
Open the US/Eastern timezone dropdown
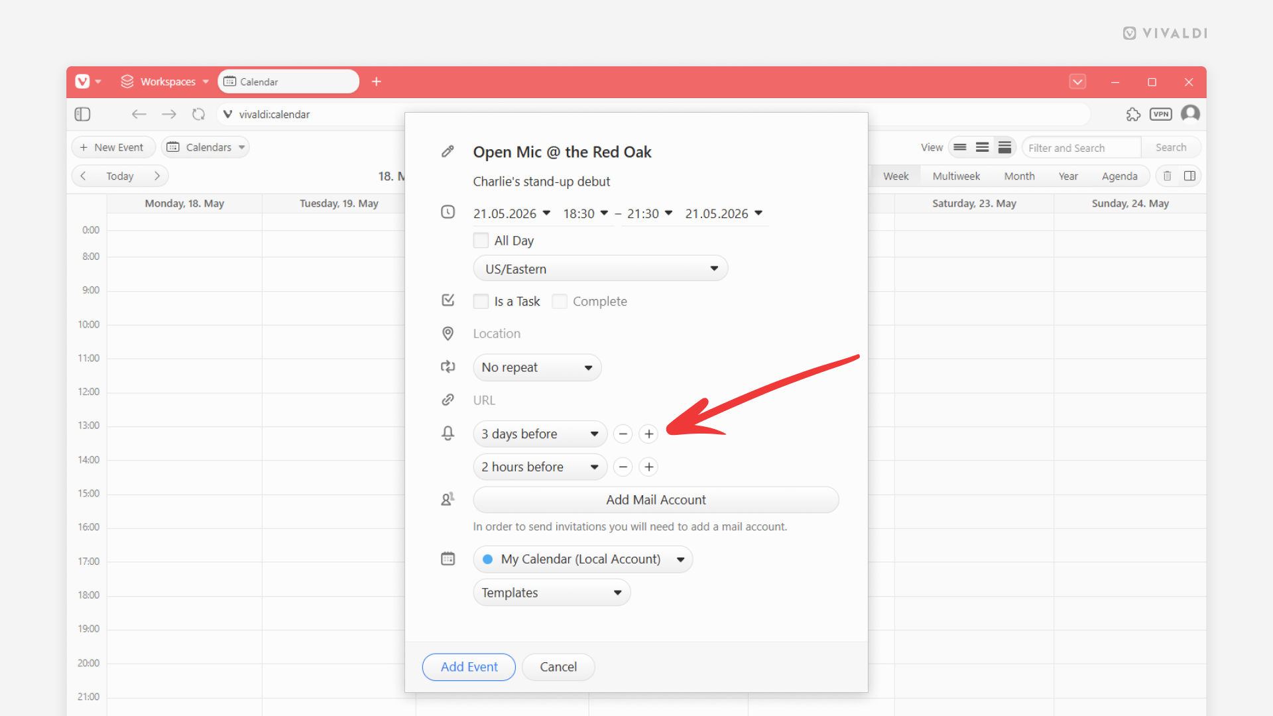pyautogui.click(x=600, y=268)
